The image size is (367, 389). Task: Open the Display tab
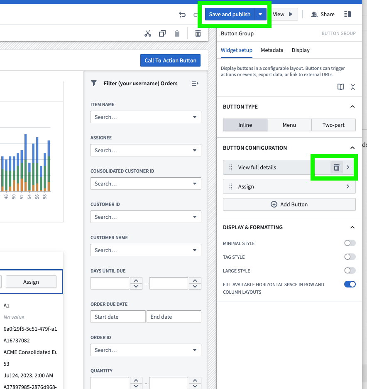click(301, 50)
